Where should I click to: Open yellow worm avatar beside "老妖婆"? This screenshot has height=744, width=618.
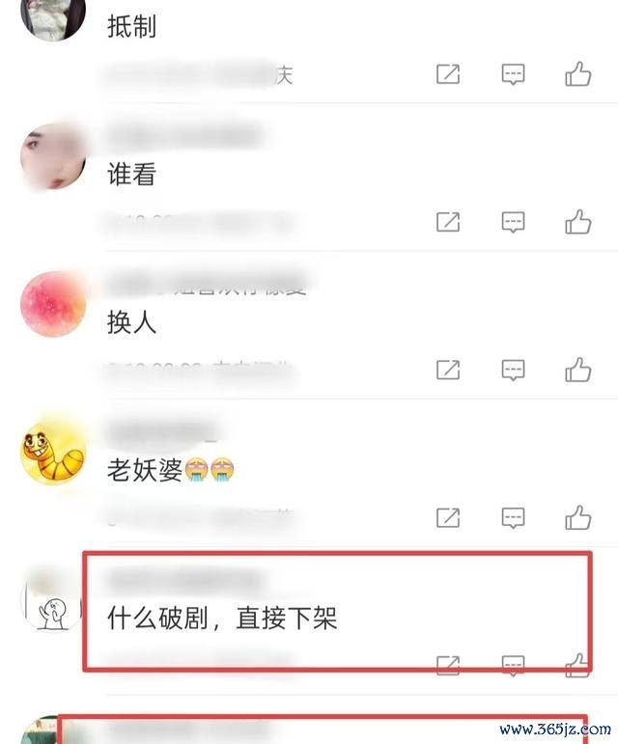[x=53, y=452]
